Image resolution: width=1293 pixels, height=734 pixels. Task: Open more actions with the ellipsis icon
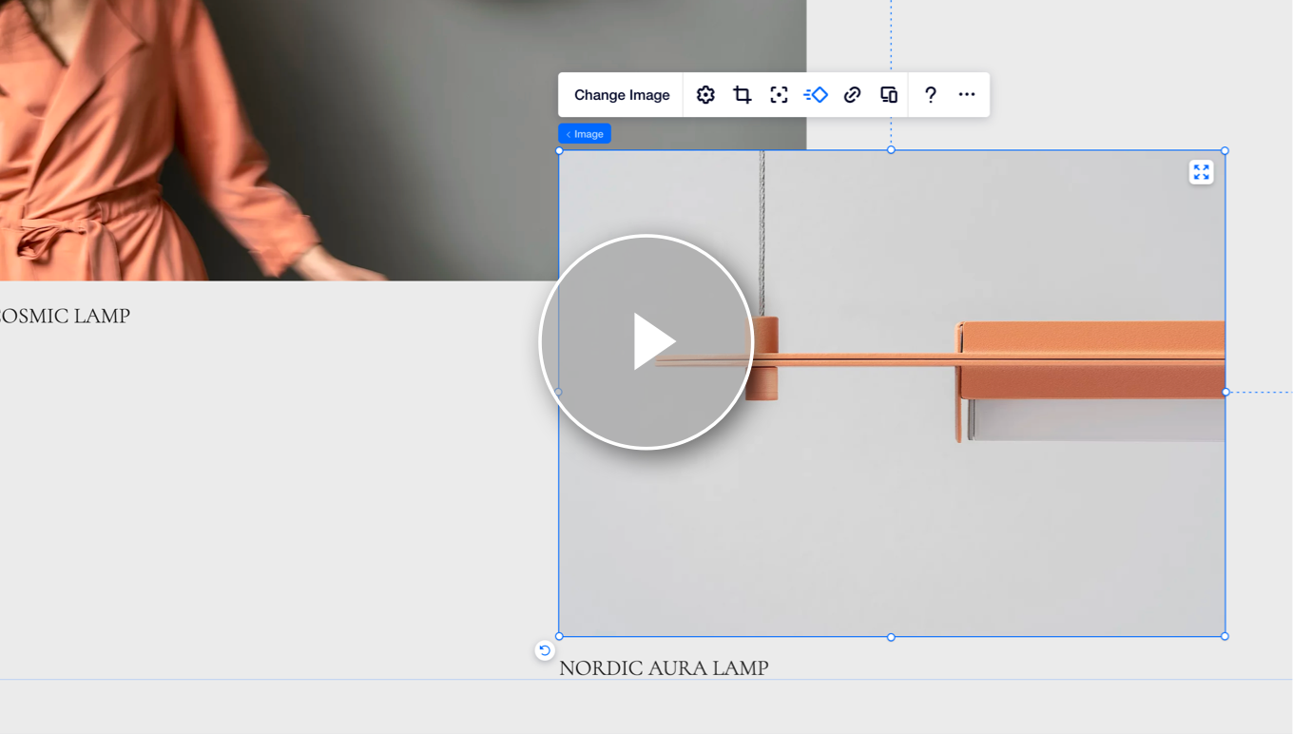[967, 95]
